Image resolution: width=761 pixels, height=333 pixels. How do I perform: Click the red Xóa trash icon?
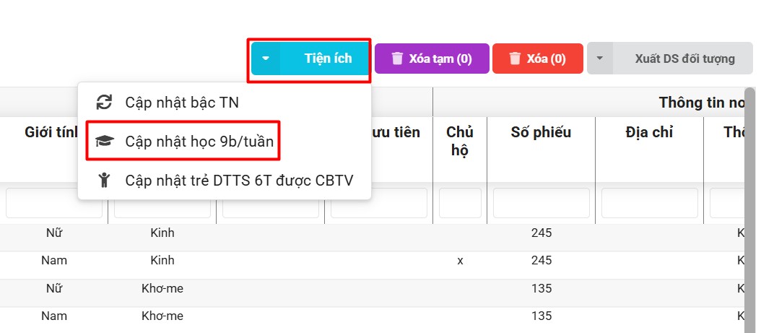515,59
